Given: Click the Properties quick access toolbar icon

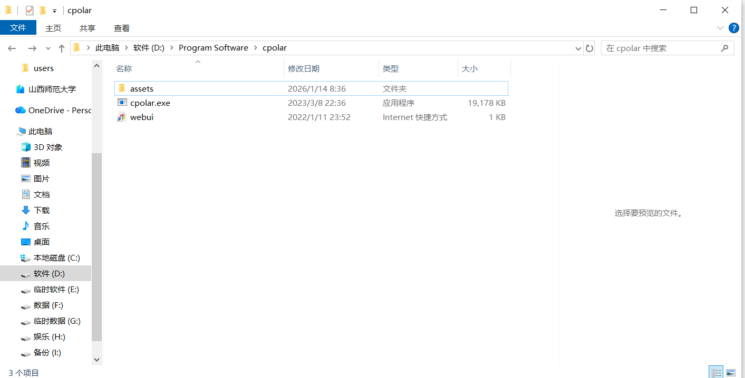Looking at the screenshot, I should (30, 10).
